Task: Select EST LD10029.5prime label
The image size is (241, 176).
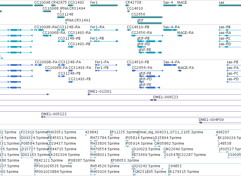Action: pos(146,149)
